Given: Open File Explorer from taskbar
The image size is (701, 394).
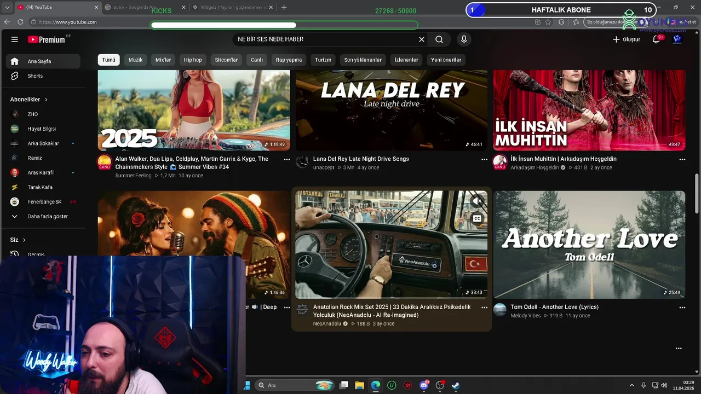Looking at the screenshot, I should point(360,385).
